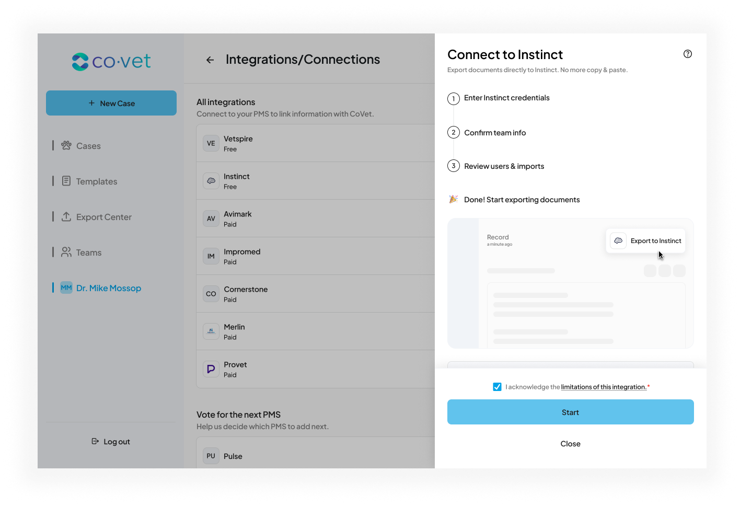Open the limitations of this integration link

pyautogui.click(x=604, y=387)
